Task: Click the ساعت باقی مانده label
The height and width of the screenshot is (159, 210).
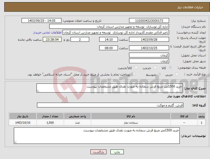Action: click(30, 40)
